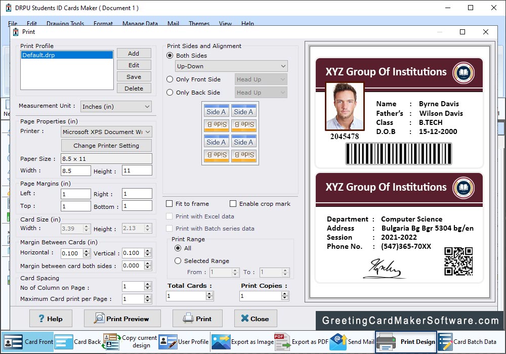Click the Add profile button
Image resolution: width=506 pixels, height=354 pixels.
point(134,54)
